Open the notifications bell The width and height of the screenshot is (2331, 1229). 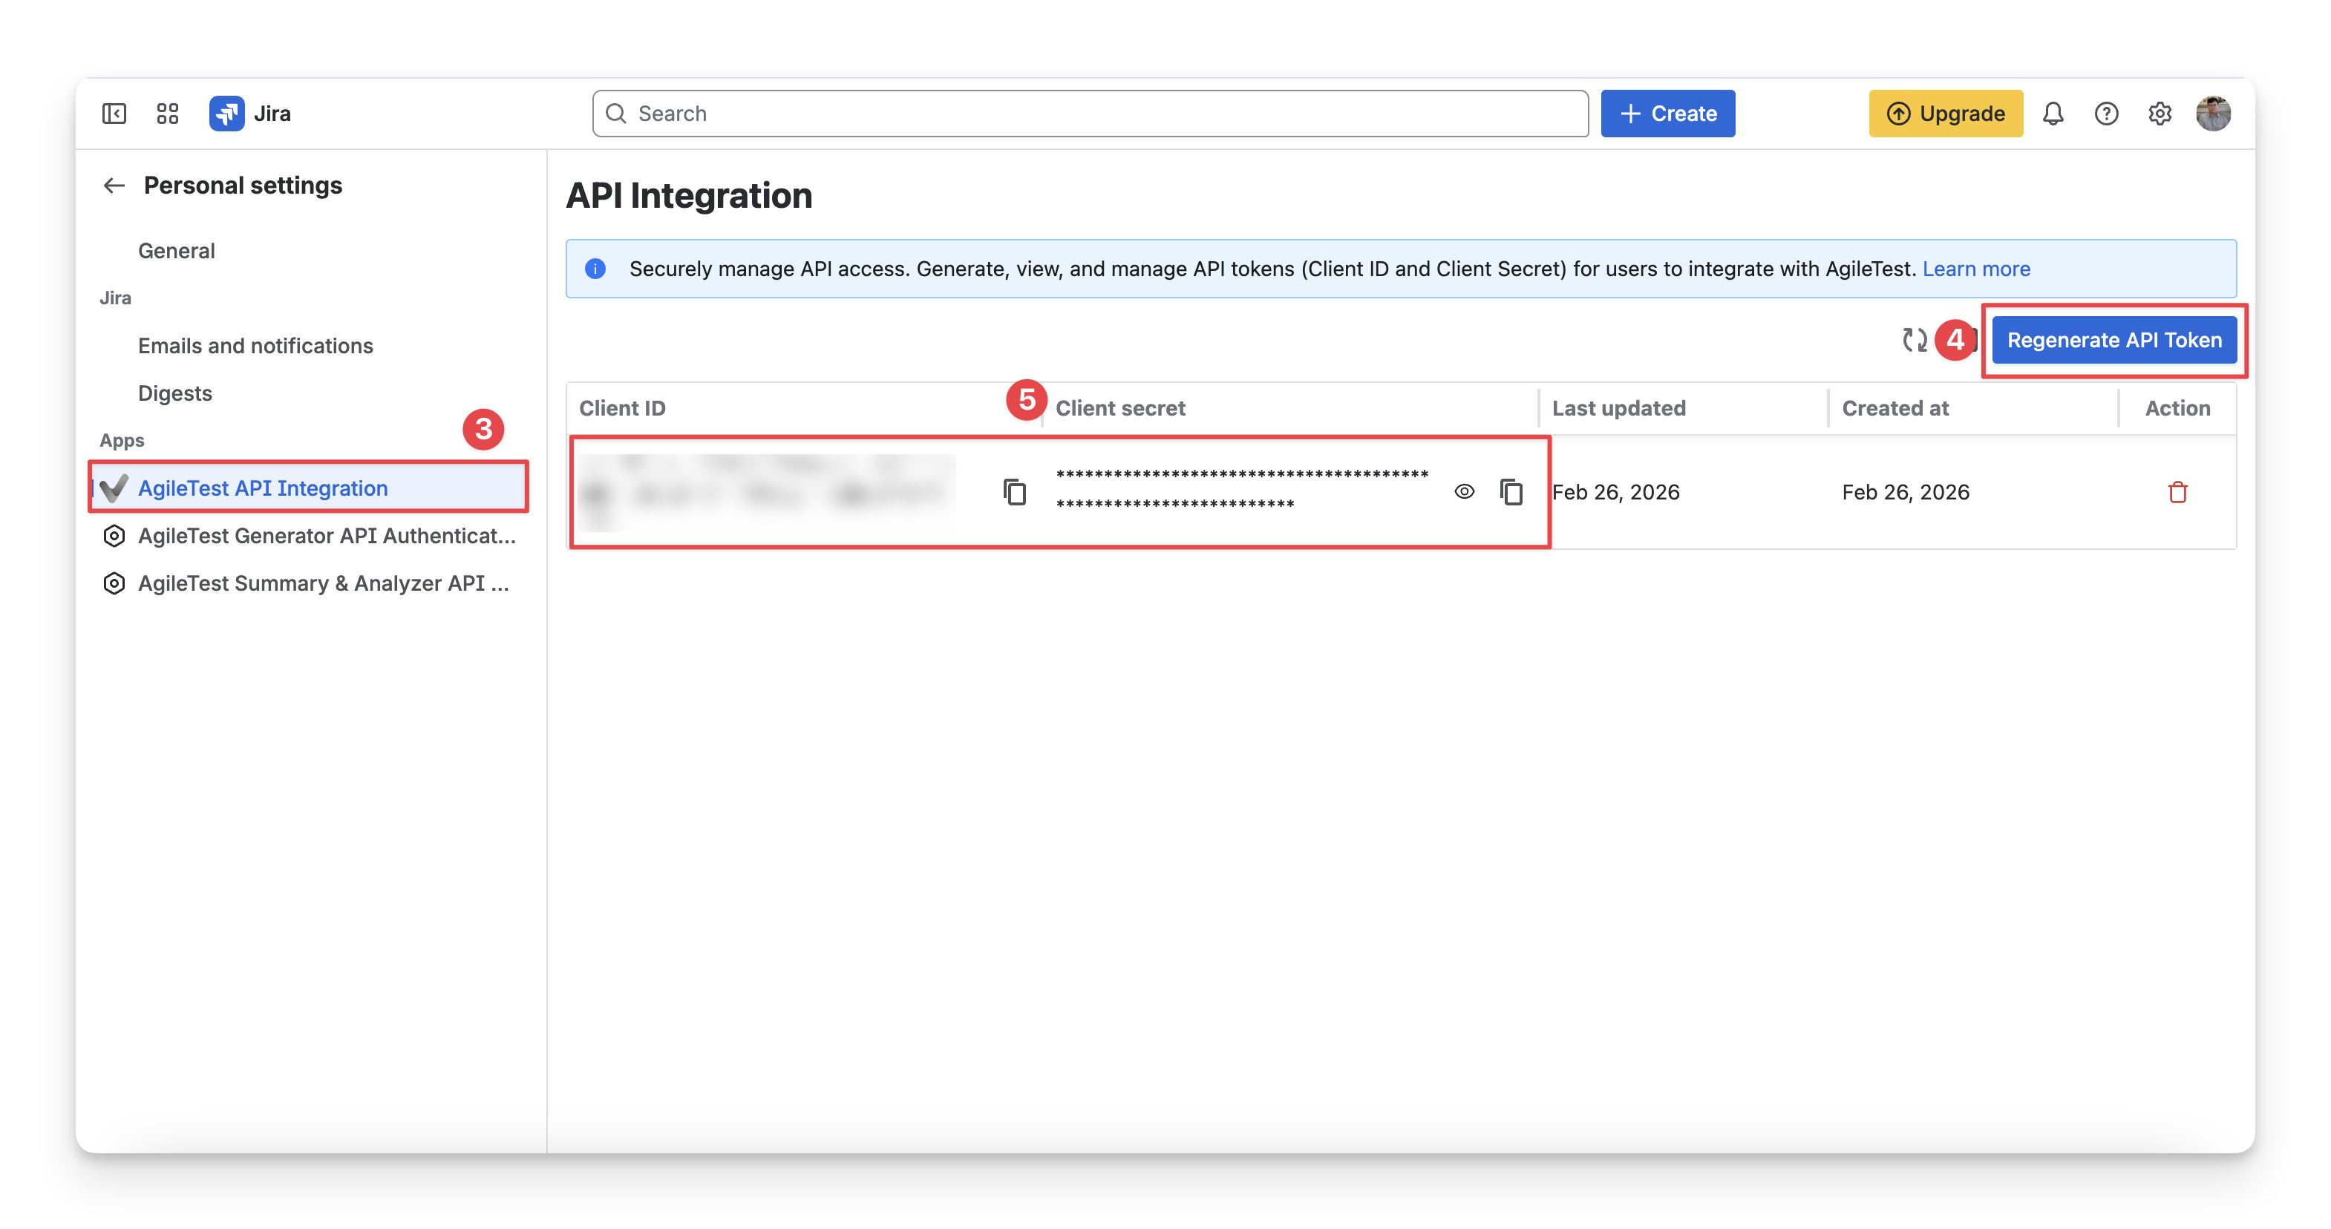2053,113
